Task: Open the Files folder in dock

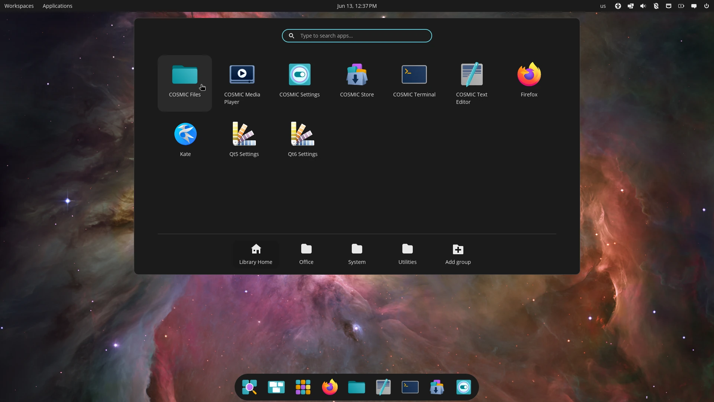Action: click(357, 387)
